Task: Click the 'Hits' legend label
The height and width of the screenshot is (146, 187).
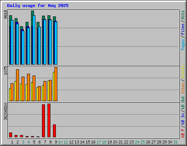Action: (183, 15)
